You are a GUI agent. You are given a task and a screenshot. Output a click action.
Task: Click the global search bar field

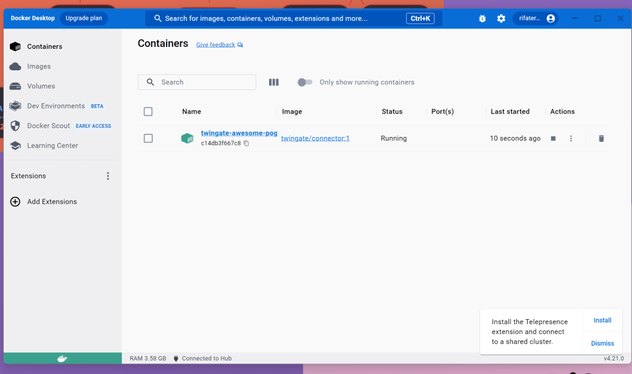[x=293, y=19]
